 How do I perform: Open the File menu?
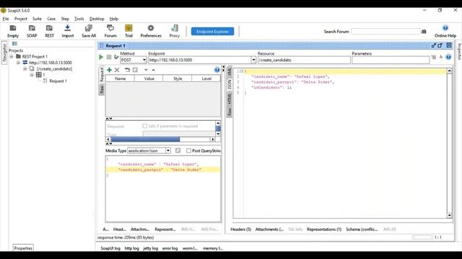click(x=6, y=19)
